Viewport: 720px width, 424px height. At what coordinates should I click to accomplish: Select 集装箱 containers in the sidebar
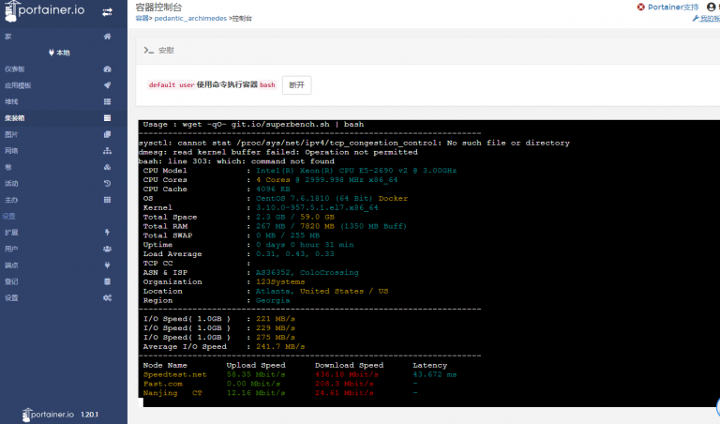(108, 118)
